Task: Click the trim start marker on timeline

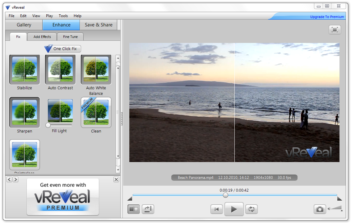Action: tap(130, 198)
